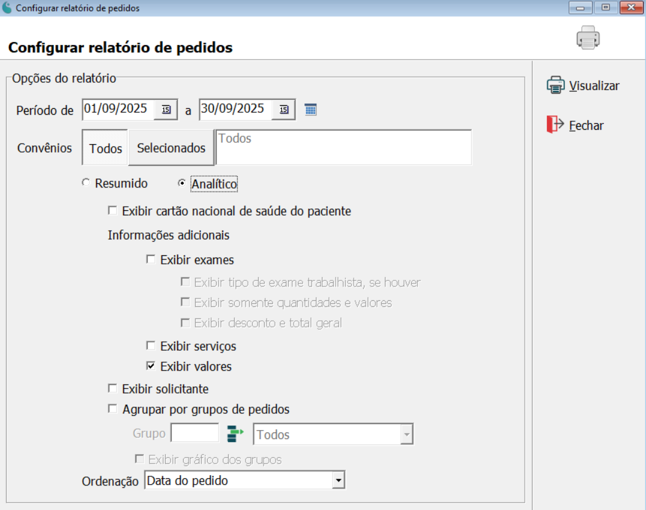The height and width of the screenshot is (510, 646).
Task: Toggle Exibir desconto e total geral checkbox
Action: click(x=186, y=323)
